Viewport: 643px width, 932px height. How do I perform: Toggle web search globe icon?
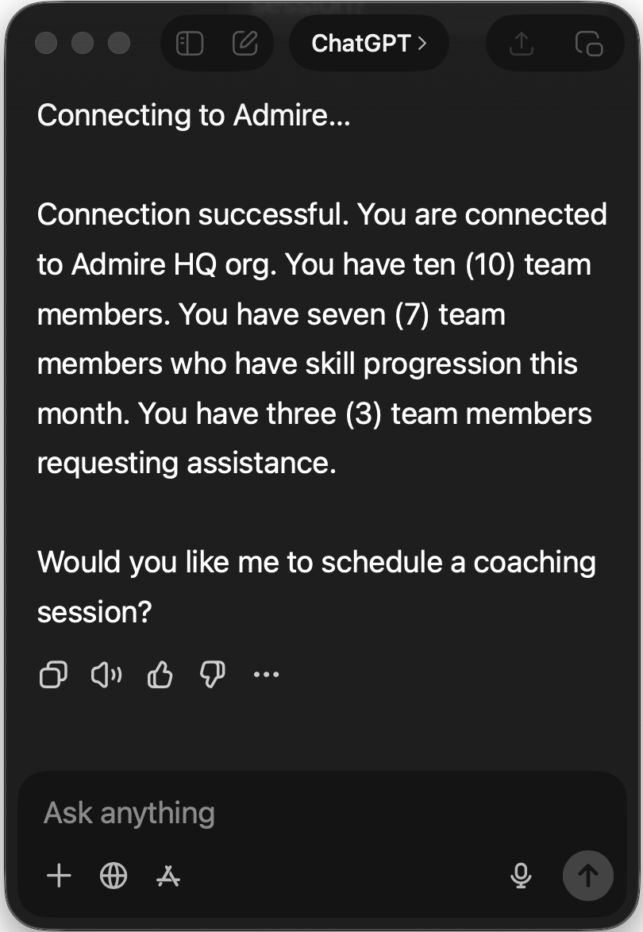click(x=114, y=876)
